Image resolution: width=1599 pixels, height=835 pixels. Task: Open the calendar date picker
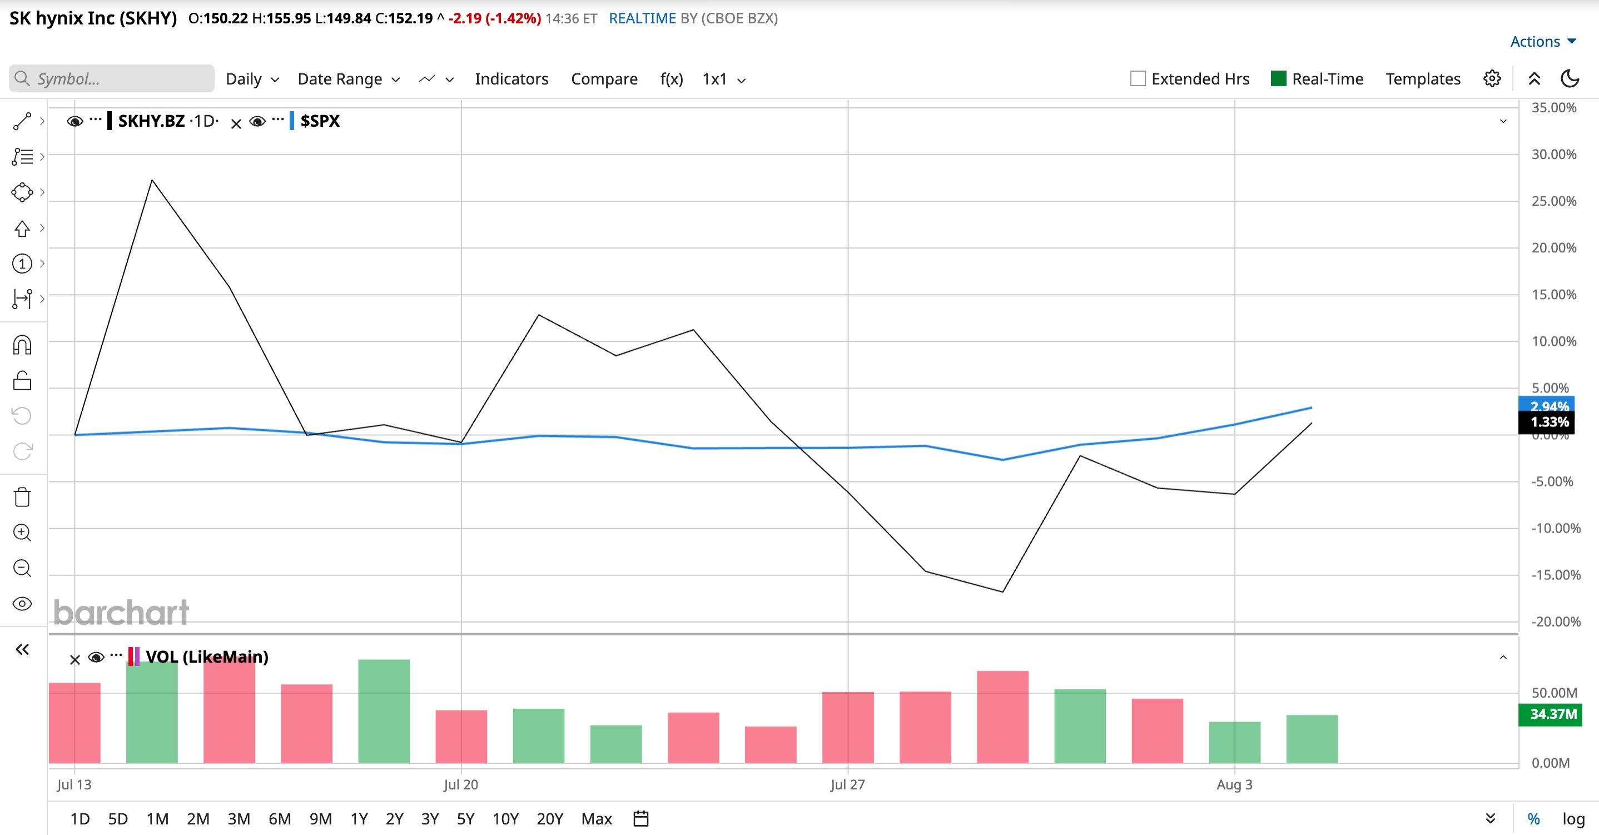pos(641,819)
